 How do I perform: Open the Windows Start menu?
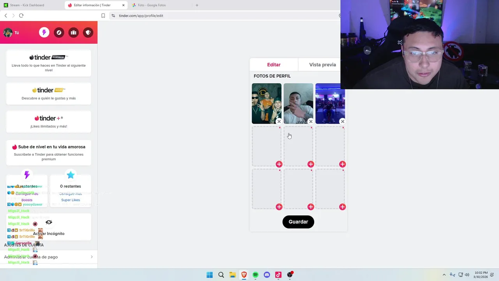pyautogui.click(x=209, y=275)
